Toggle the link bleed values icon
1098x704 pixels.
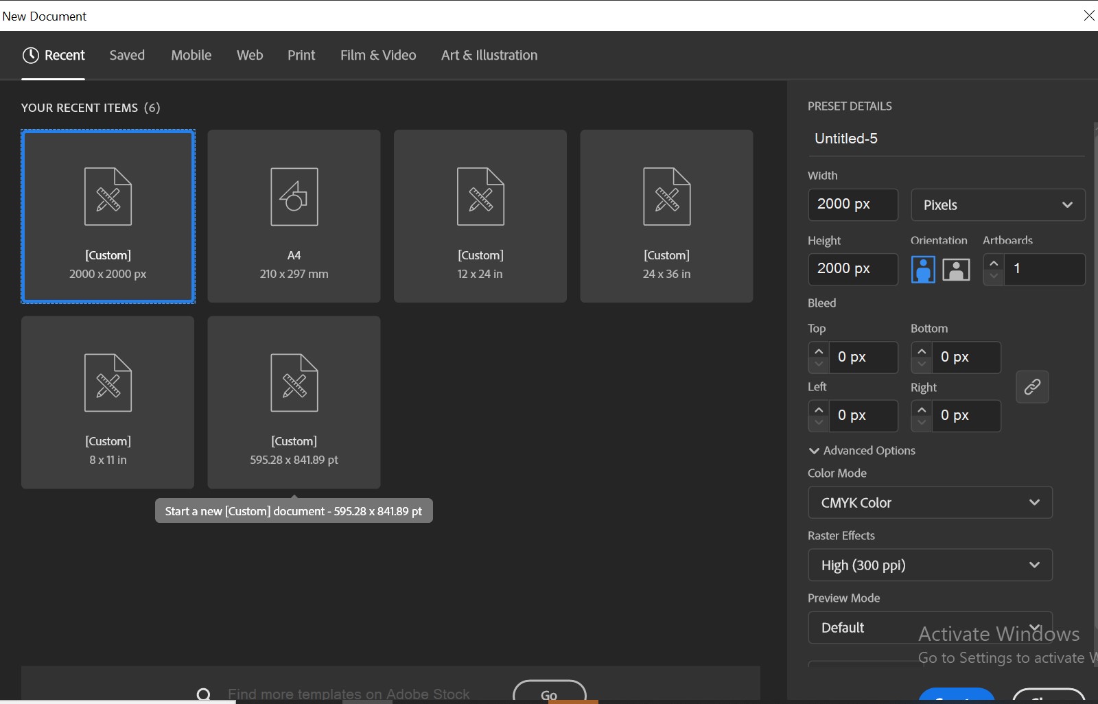click(x=1032, y=387)
